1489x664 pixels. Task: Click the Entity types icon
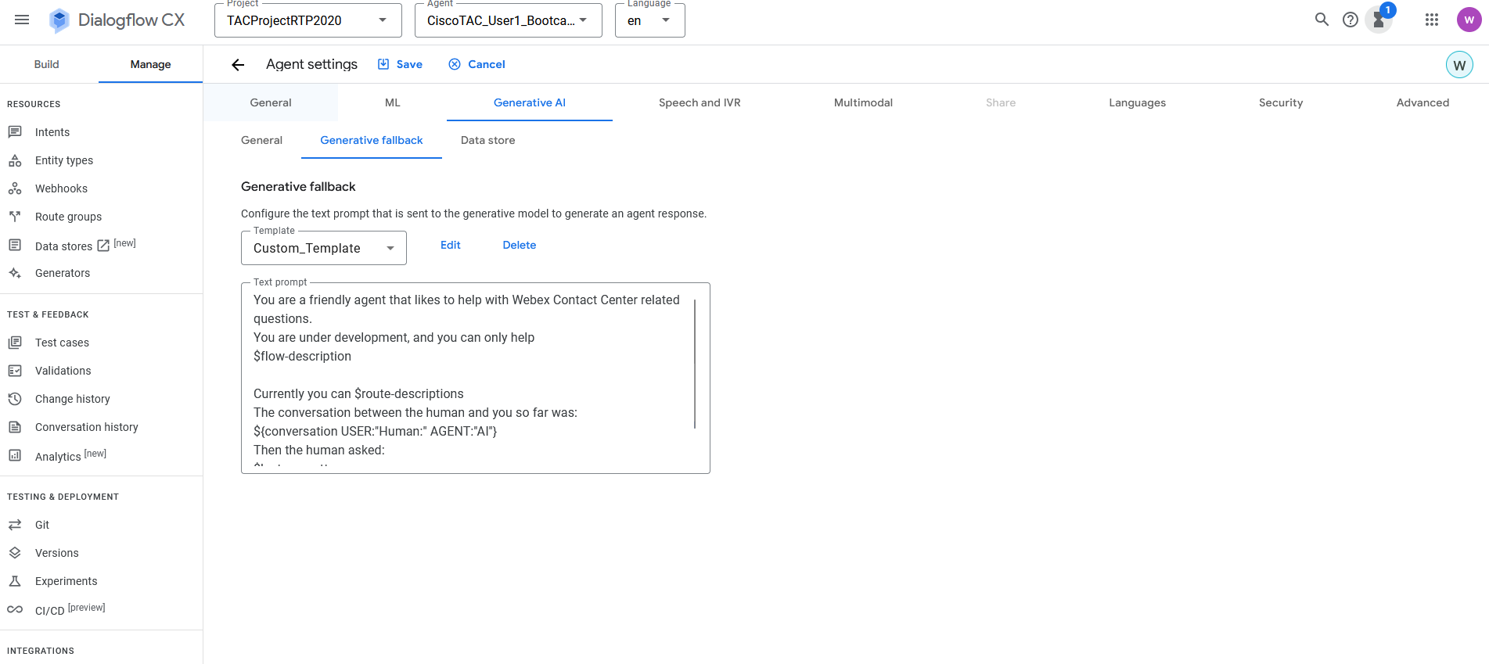pos(15,160)
